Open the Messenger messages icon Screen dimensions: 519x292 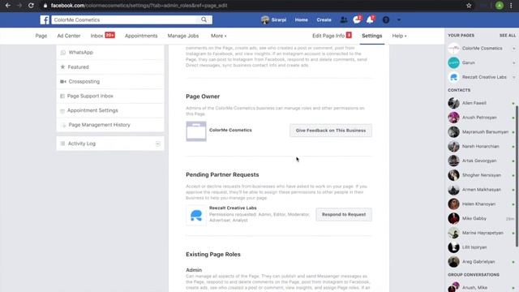pyautogui.click(x=357, y=19)
